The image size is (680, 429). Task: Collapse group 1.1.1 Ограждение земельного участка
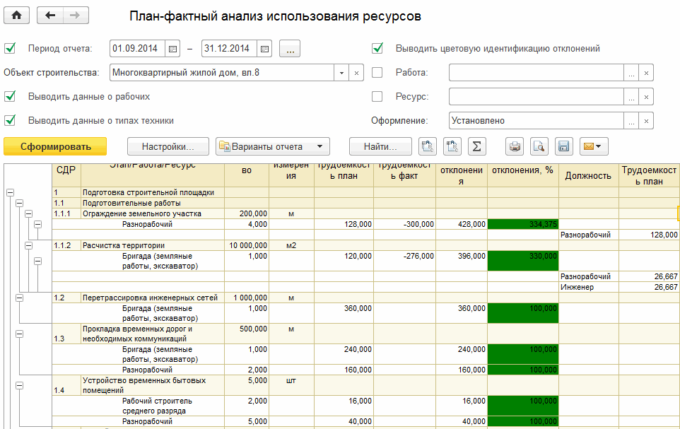point(28,213)
